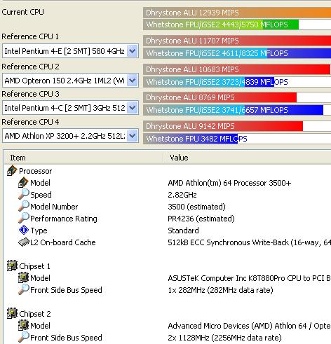Open the Reference CPU 3 dropdown arrow

133,108
